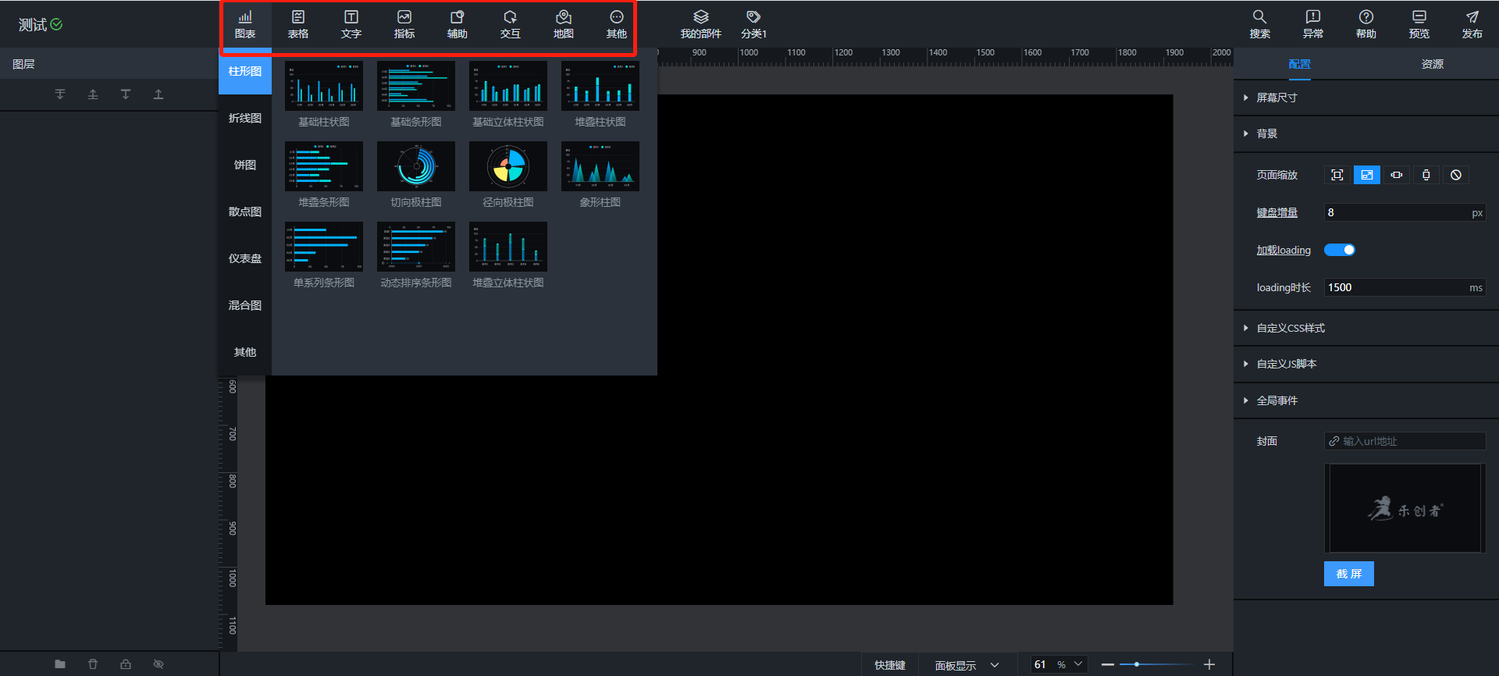The height and width of the screenshot is (676, 1499).
Task: Click the 发布 (publish) icon
Action: 1472,24
